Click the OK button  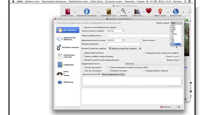(x=178, y=107)
